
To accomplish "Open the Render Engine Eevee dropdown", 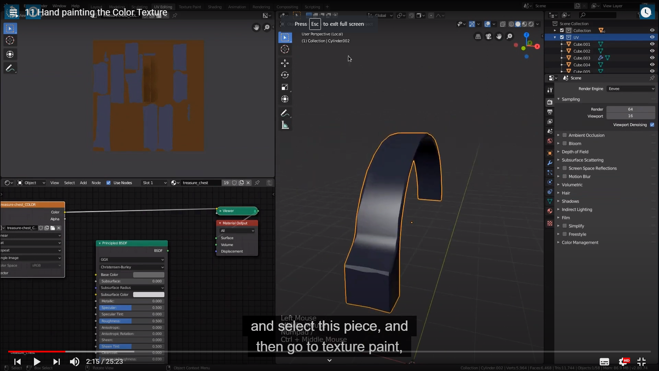I will [x=631, y=89].
